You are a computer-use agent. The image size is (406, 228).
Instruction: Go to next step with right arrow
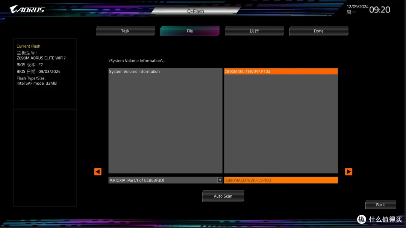[x=348, y=172]
